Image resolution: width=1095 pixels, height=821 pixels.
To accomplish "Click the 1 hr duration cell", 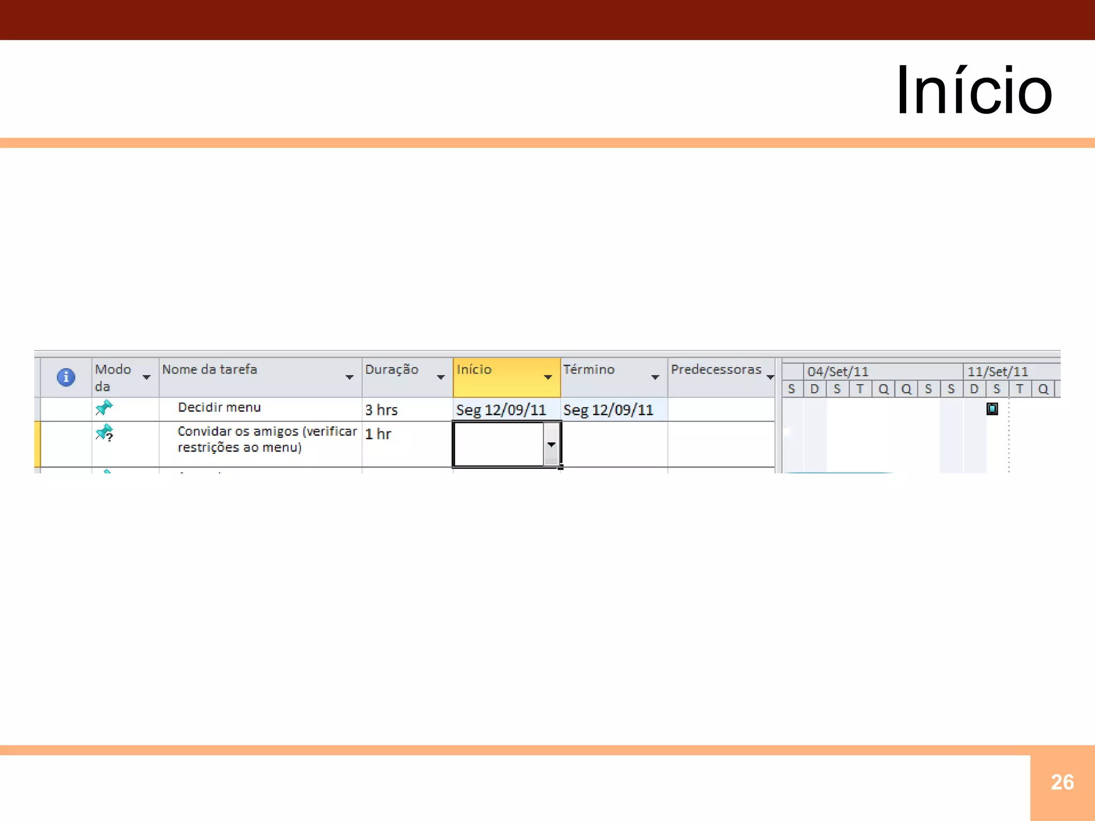I will pyautogui.click(x=379, y=434).
